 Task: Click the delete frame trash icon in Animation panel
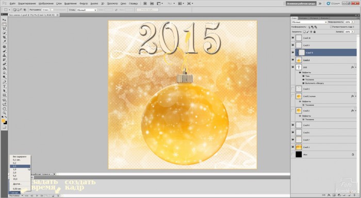tap(58, 196)
